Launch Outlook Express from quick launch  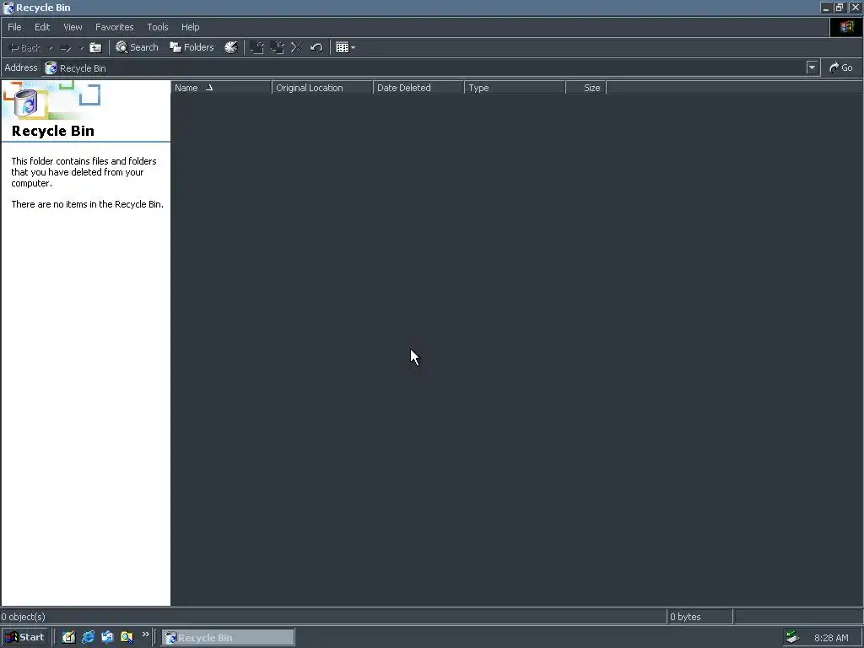click(107, 638)
